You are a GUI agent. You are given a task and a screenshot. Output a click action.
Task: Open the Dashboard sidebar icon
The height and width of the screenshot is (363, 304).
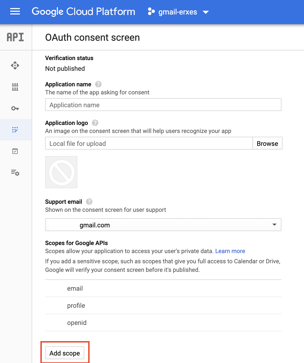coord(15,65)
